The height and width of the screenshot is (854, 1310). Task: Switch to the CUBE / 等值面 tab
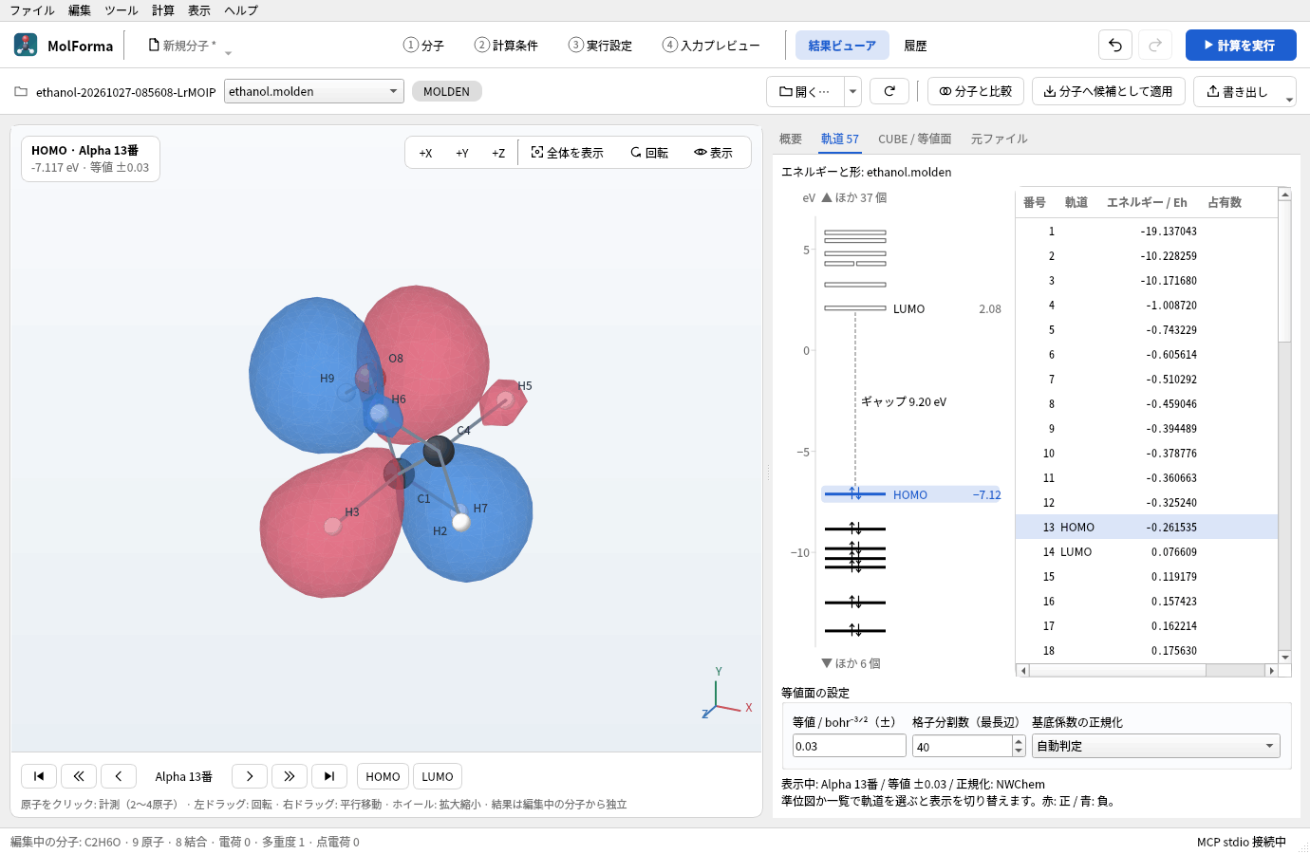(x=914, y=139)
